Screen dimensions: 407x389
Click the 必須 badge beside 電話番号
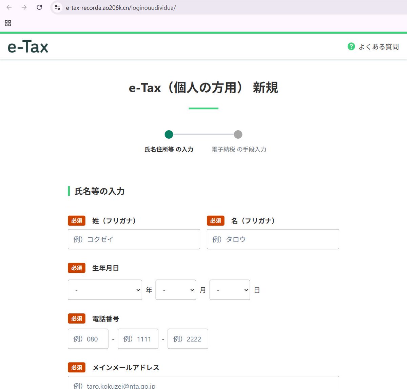coord(77,319)
